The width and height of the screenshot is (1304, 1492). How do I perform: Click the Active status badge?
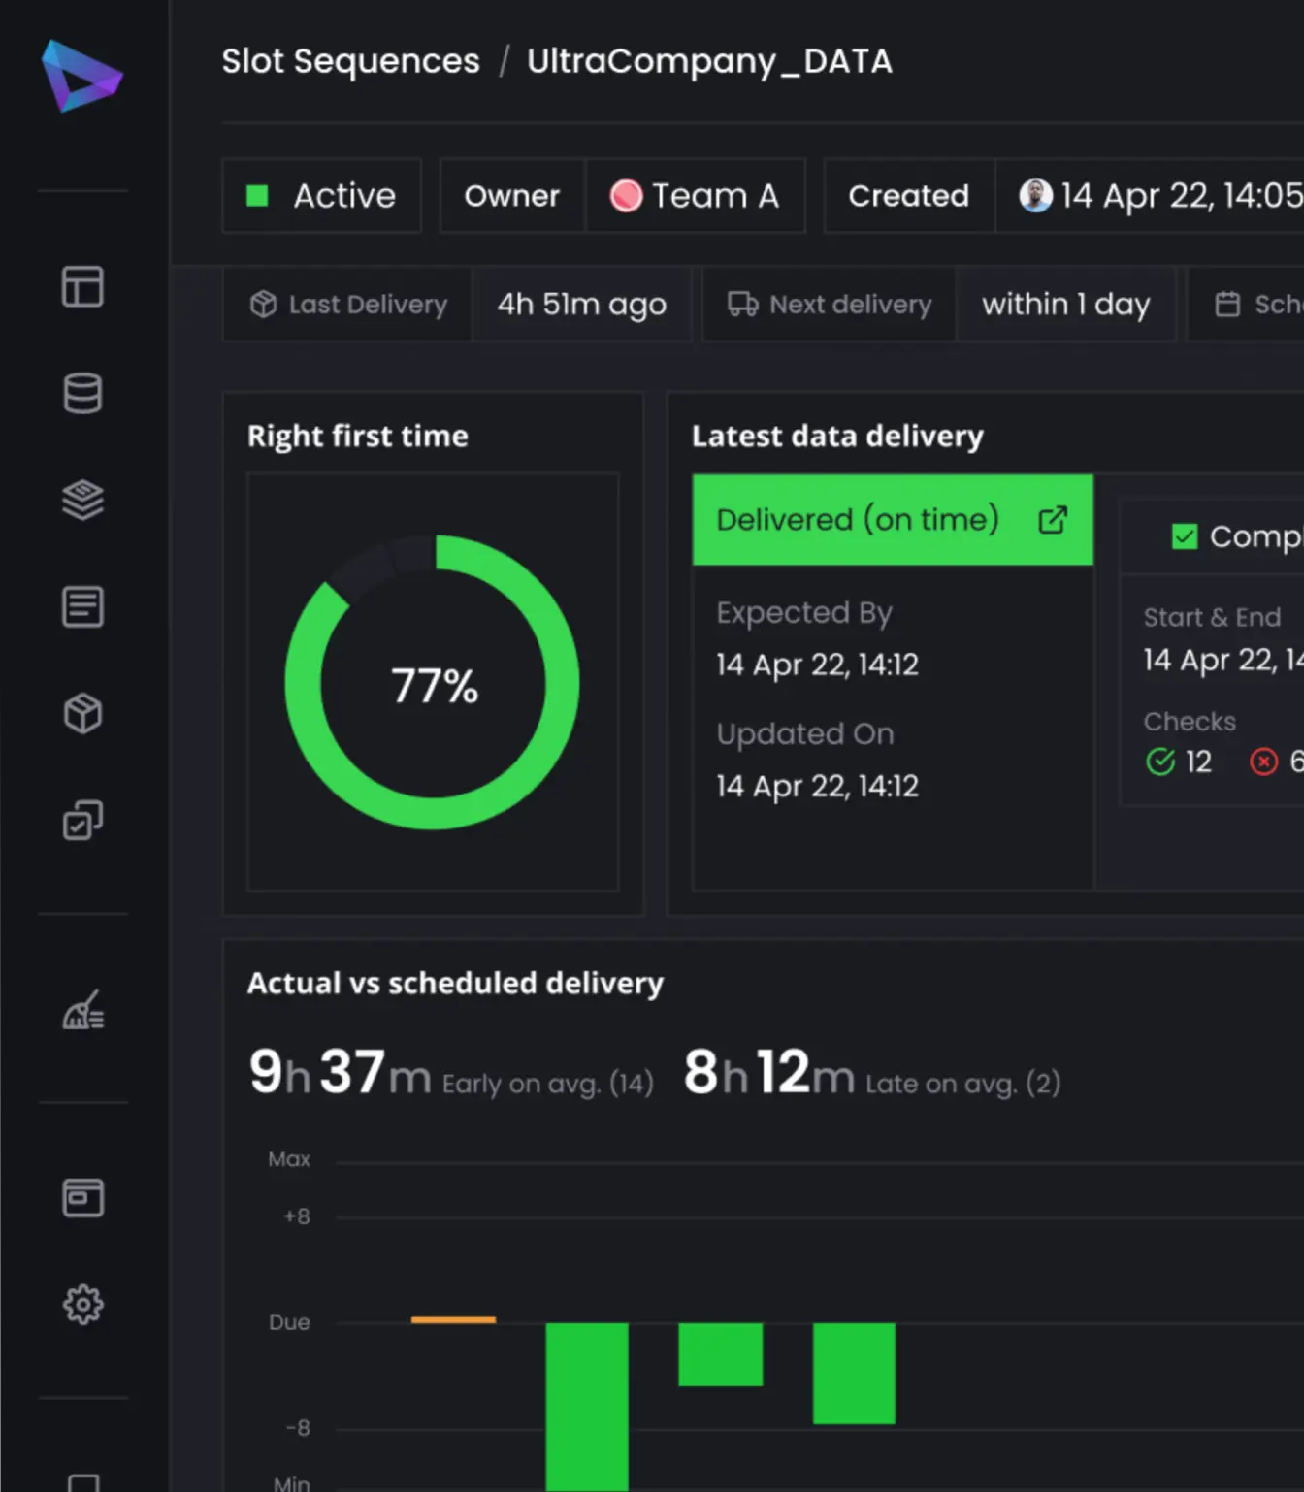click(322, 196)
